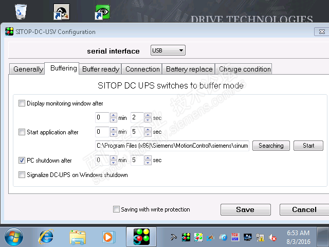Click the hammer icon in system tray
This screenshot has width=329, height=247.
click(x=174, y=237)
